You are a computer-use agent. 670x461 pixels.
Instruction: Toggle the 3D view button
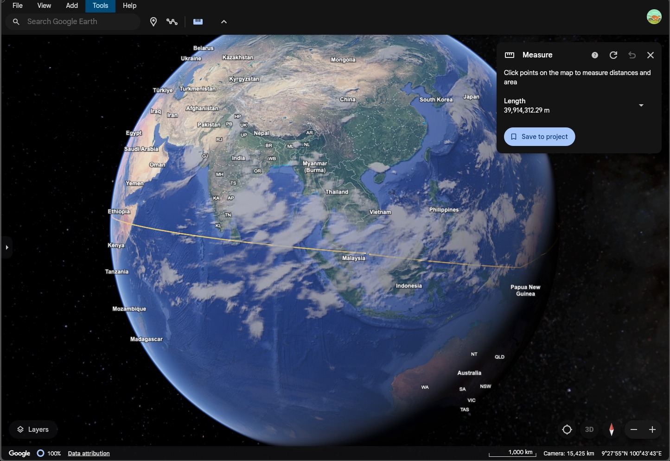[589, 429]
